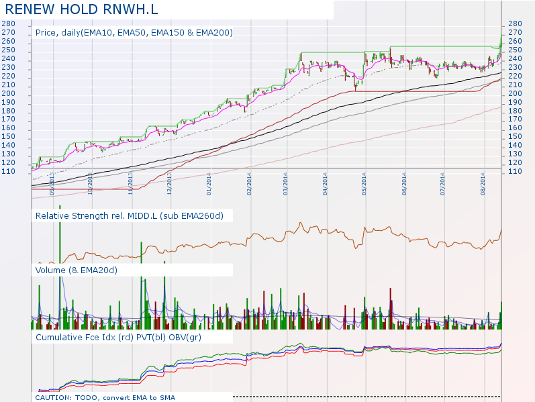Click the 02/2014 date axis label
Viewport: 535px width, 402px height.
coord(249,184)
